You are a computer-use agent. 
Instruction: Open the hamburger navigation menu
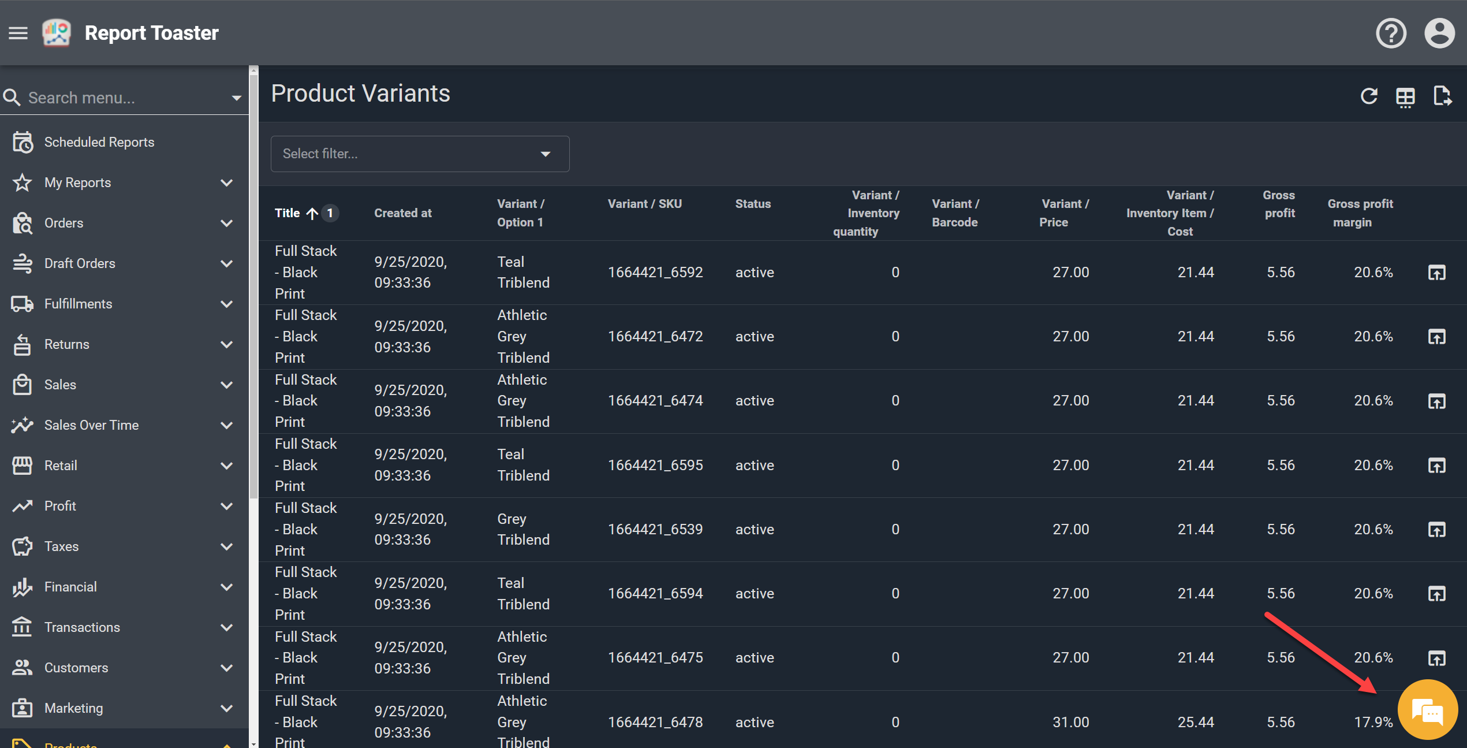pos(18,33)
